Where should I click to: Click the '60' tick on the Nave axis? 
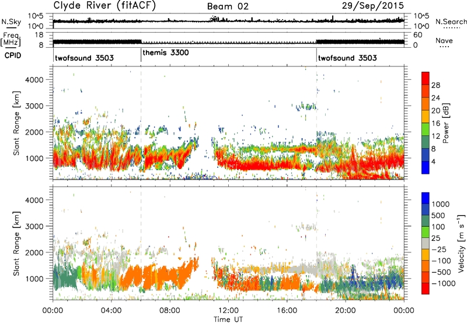click(418, 34)
